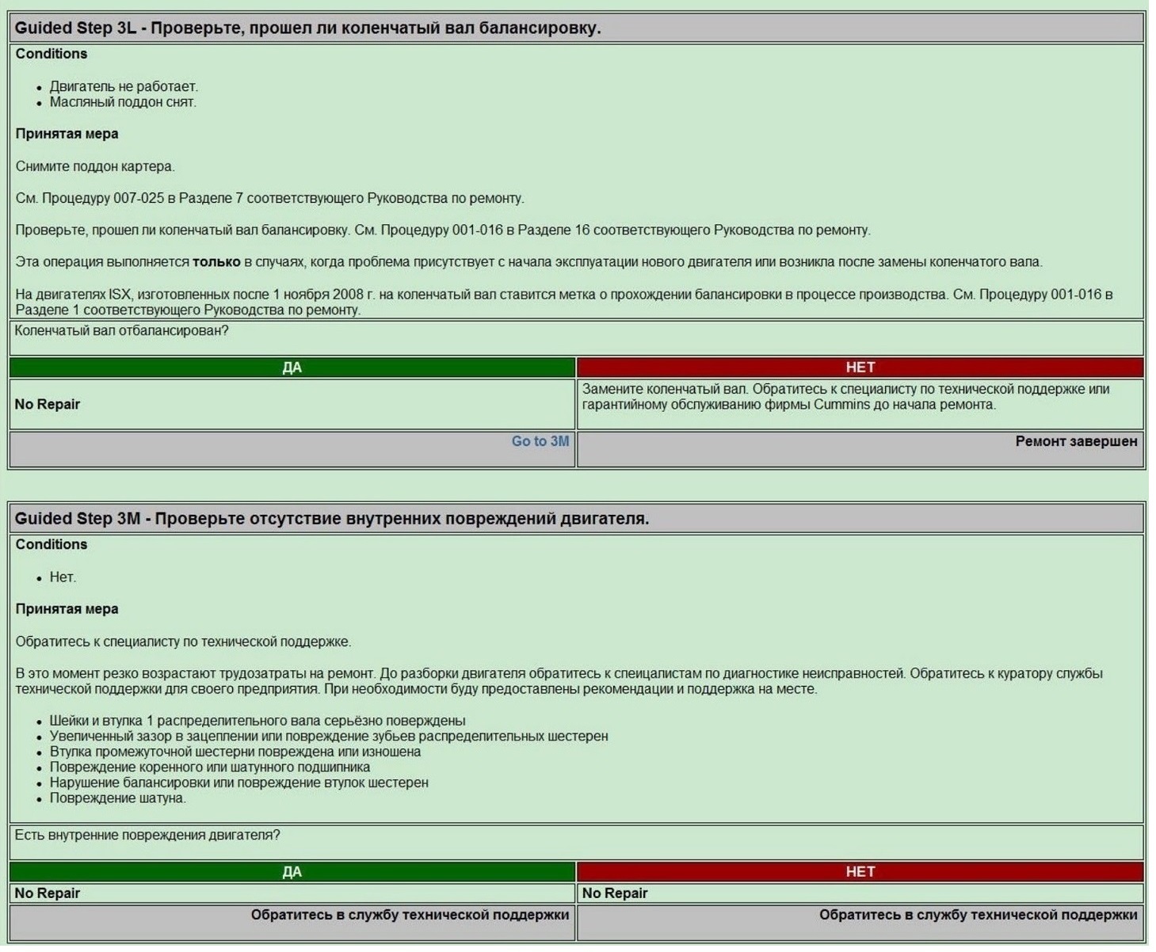Click line referencing 'Процедуру 001-016 в Разделе 16'
Viewport: 1156px width, 952px height.
[x=443, y=230]
